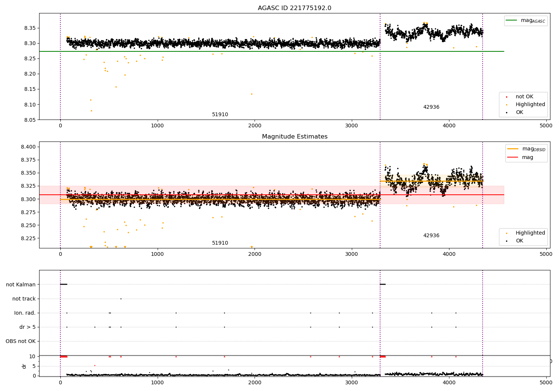This screenshot has height=391, width=559.
Task: Click the 'dr > 5' axis label
Action: click(28, 327)
